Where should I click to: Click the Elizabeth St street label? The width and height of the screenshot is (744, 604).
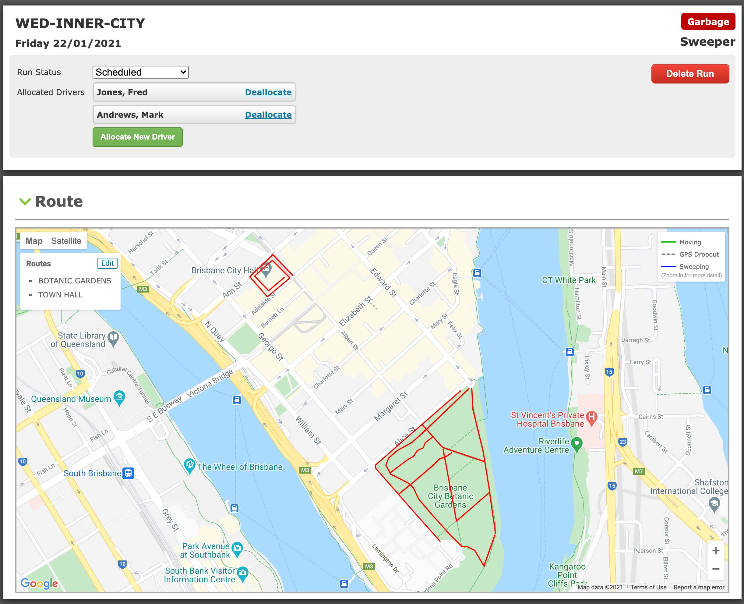(356, 311)
